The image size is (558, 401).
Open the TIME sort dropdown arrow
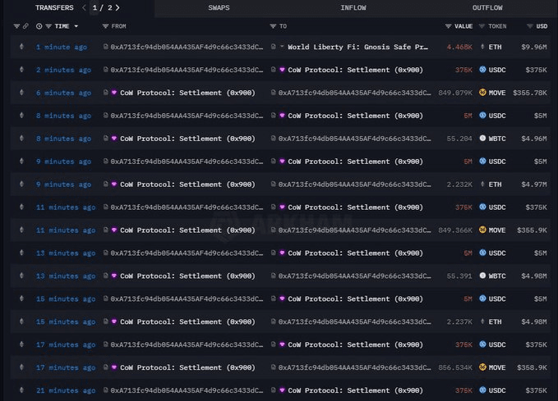tap(76, 26)
